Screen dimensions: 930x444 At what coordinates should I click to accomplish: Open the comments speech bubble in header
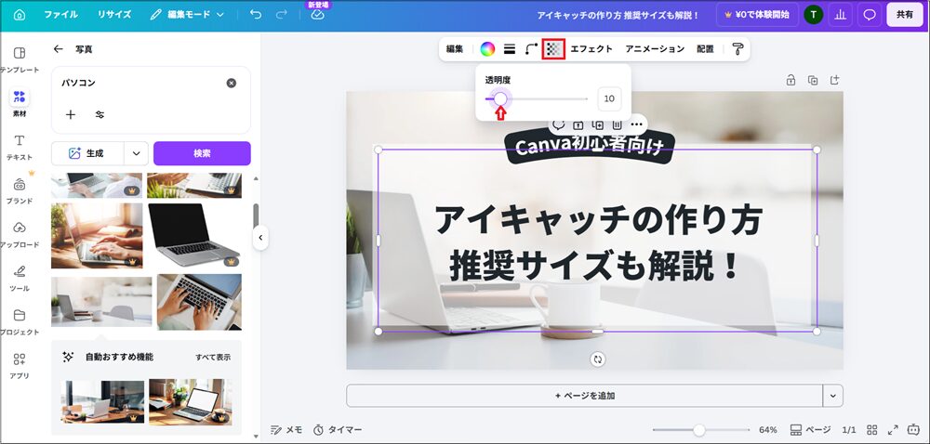point(870,15)
